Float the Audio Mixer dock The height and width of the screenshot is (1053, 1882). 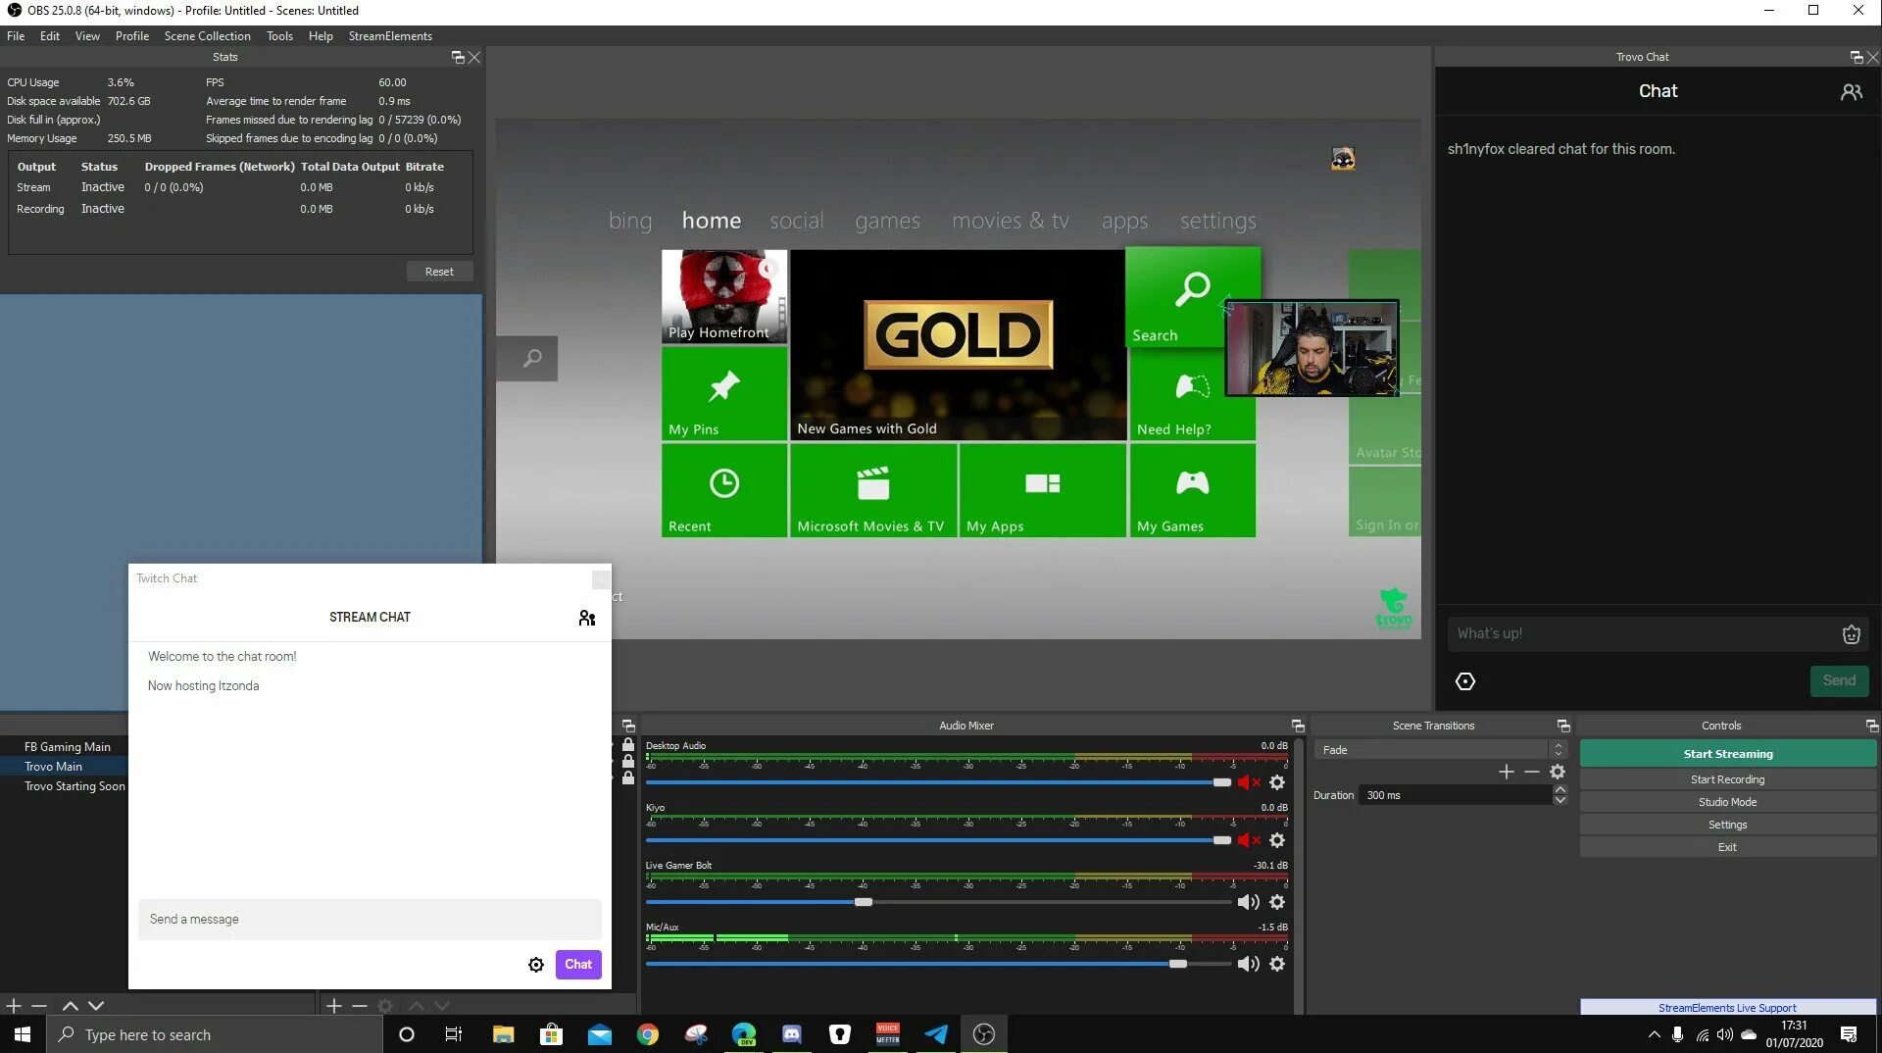(x=1298, y=726)
